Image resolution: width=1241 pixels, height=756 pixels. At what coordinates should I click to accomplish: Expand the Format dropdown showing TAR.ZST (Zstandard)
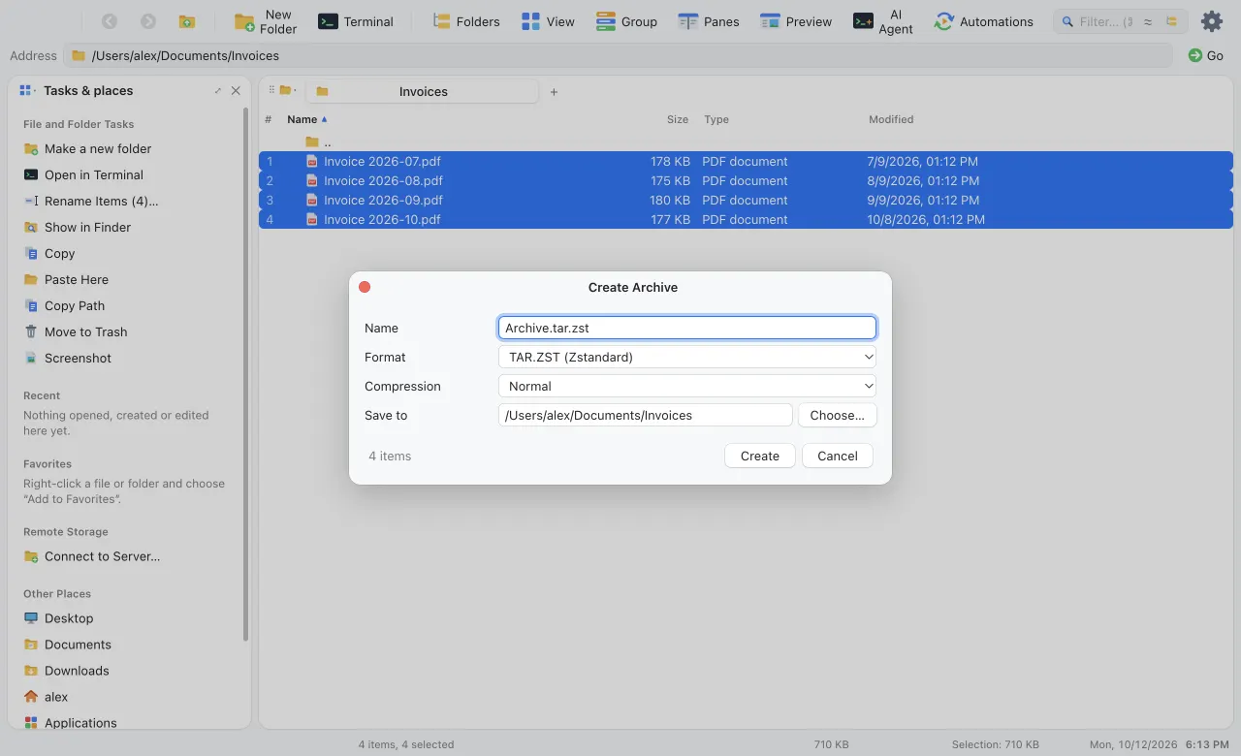(x=686, y=357)
